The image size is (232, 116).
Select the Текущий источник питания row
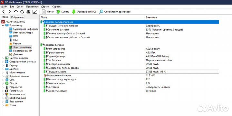[130, 26]
